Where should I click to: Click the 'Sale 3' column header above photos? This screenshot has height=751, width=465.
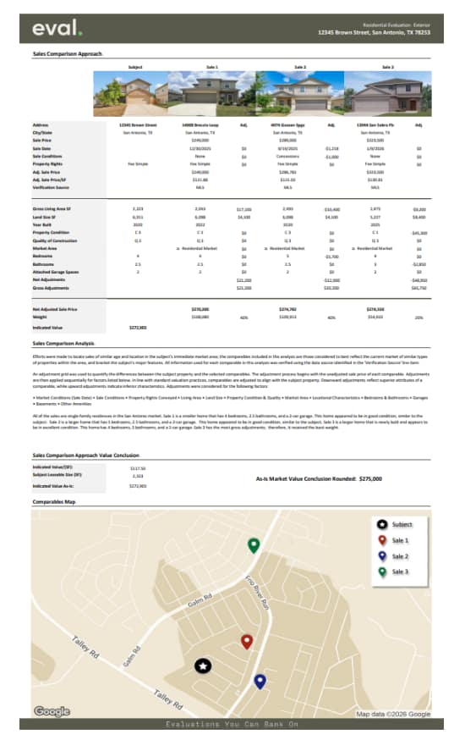coord(387,67)
